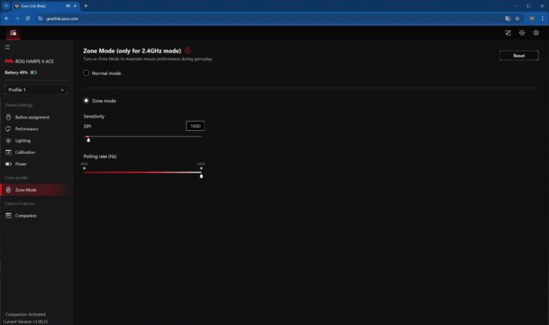Click the ROG logo next to the device name
The width and height of the screenshot is (549, 325).
(x=9, y=61)
